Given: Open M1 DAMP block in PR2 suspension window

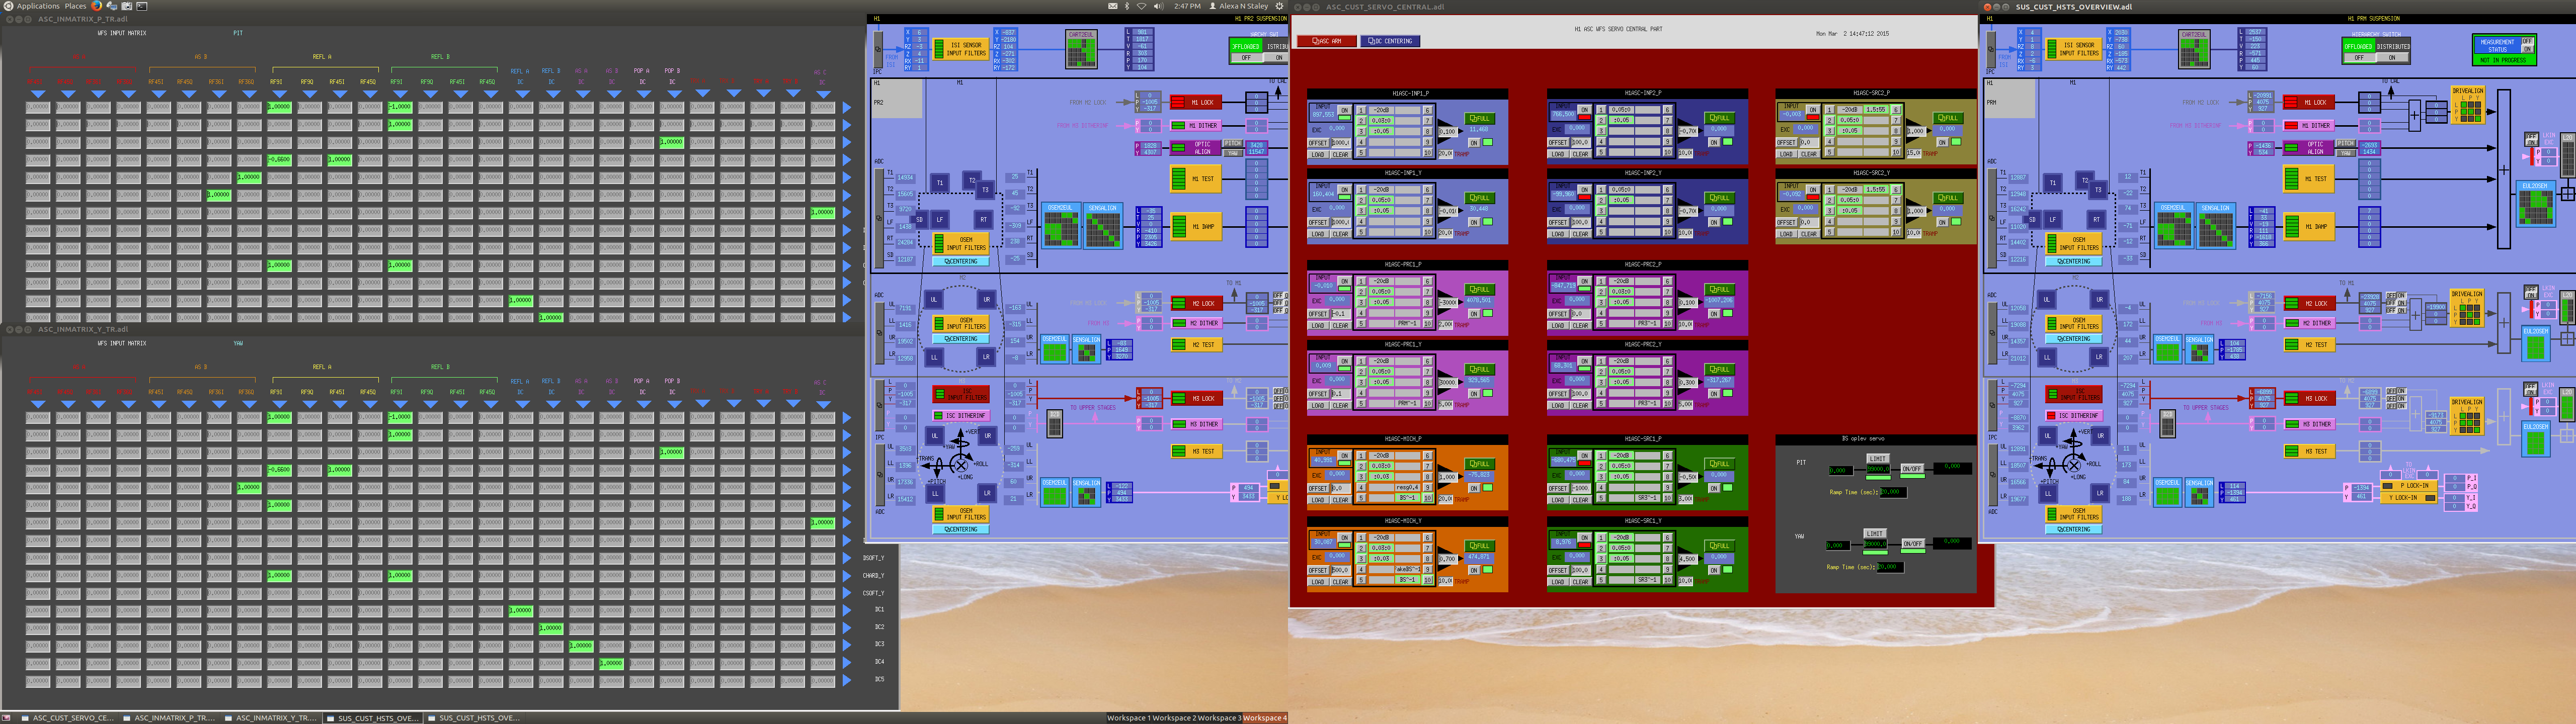Looking at the screenshot, I should [1196, 226].
